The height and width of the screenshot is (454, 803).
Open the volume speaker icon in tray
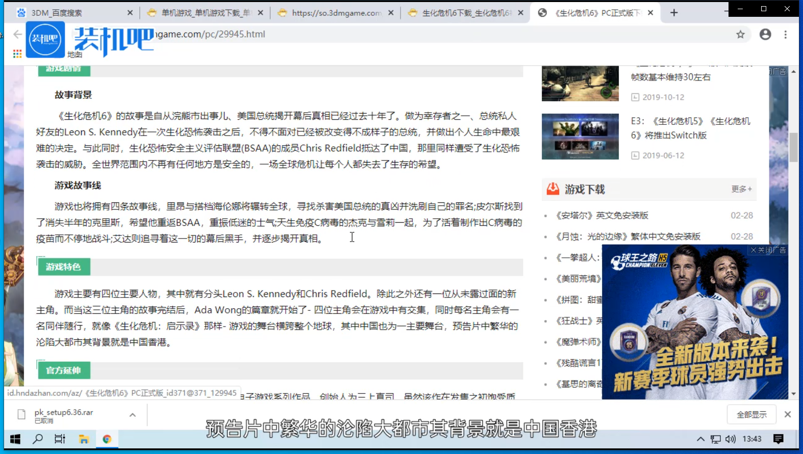731,439
